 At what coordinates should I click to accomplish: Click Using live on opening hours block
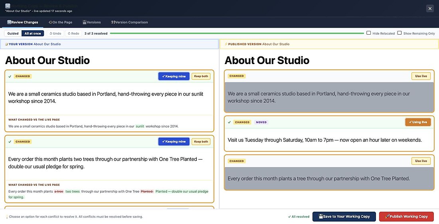[x=418, y=122]
